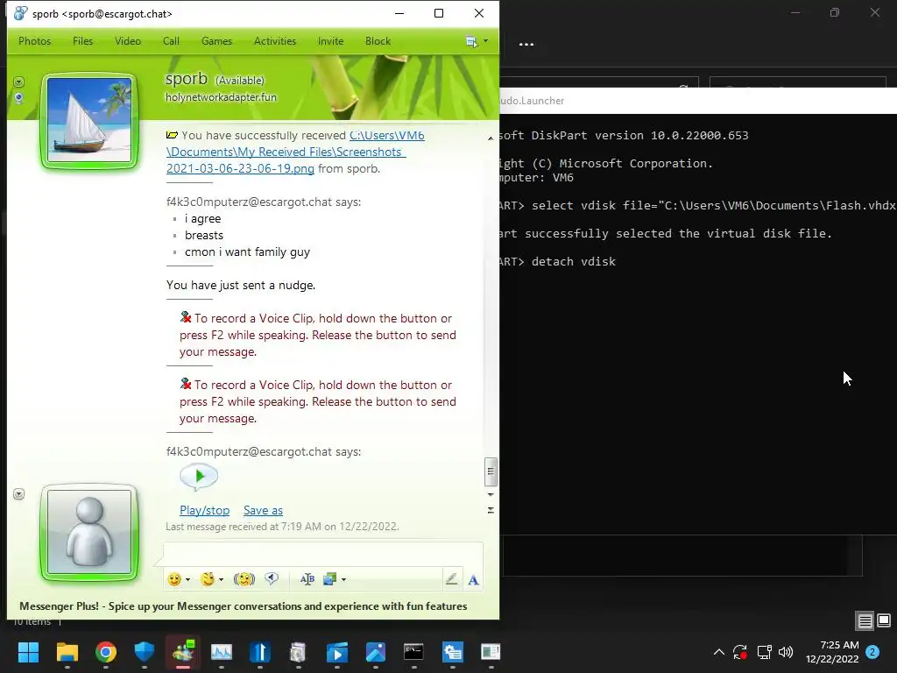Open the winks picker icon

point(208,579)
